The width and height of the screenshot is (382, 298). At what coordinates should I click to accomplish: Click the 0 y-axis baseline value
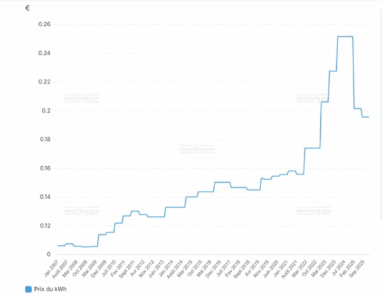[49, 255]
